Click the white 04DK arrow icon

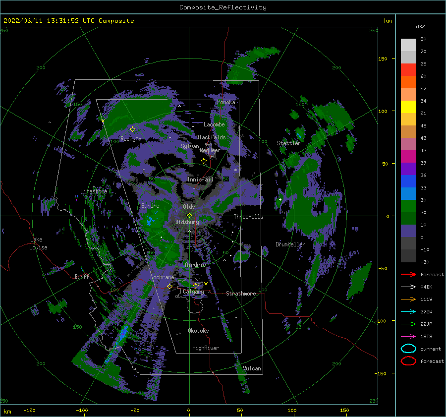click(x=408, y=287)
